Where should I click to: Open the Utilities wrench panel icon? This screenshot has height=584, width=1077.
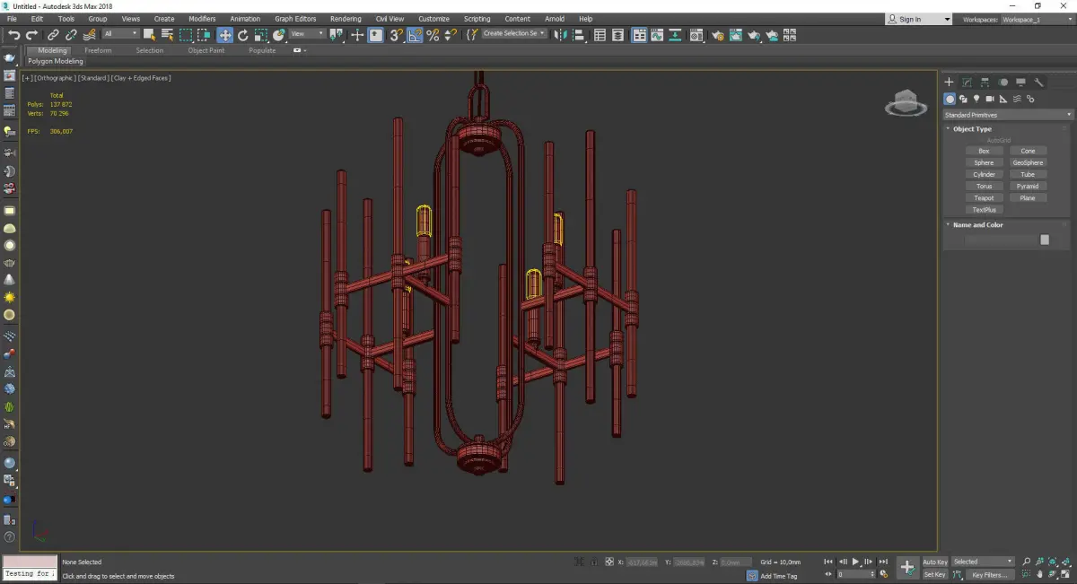[1038, 82]
